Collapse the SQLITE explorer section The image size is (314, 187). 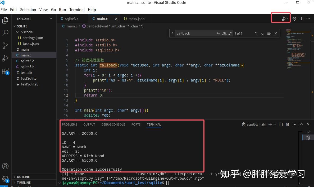point(15,26)
